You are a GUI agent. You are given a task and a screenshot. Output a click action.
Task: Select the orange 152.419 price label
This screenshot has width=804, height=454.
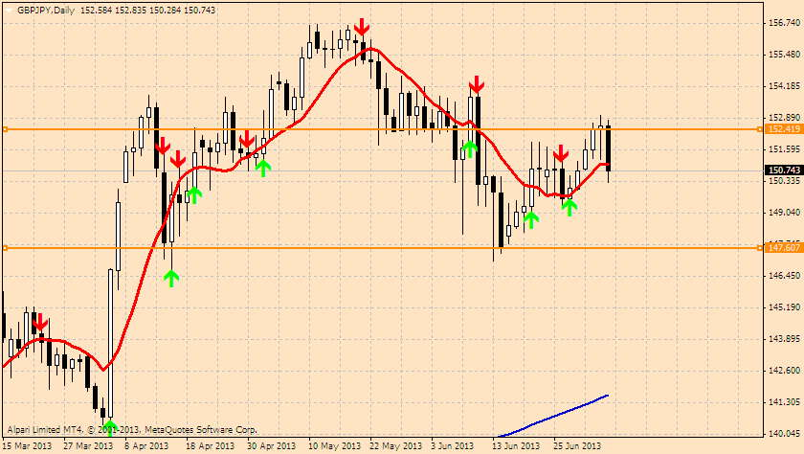(784, 129)
